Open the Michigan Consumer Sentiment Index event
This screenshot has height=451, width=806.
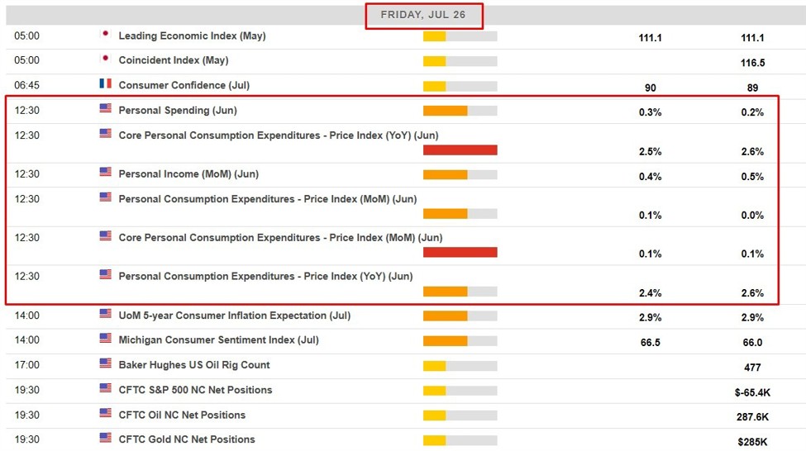[218, 340]
